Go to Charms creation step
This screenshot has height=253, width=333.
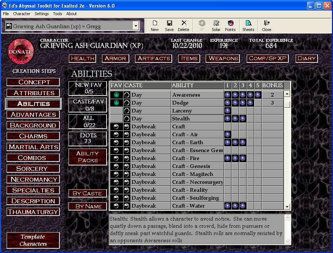33,136
